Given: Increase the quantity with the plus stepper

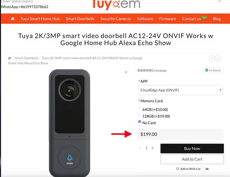Looking at the screenshot, I should tap(152, 148).
